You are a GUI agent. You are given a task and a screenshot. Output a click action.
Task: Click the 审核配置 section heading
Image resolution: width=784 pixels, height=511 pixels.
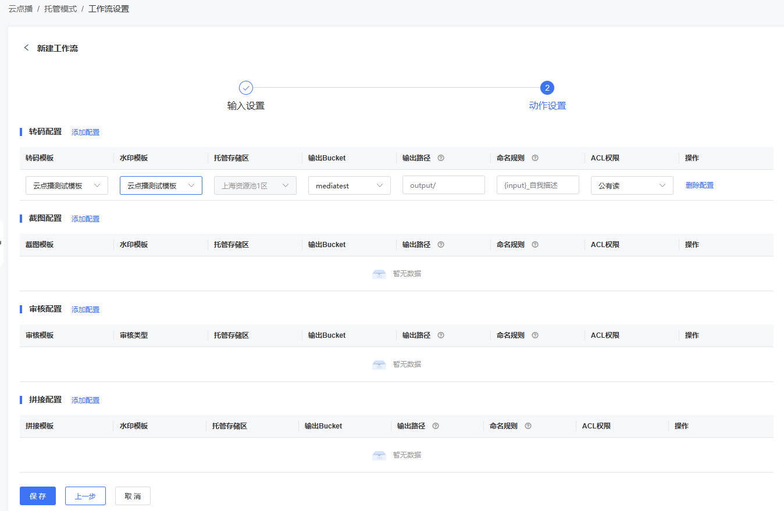pos(45,309)
